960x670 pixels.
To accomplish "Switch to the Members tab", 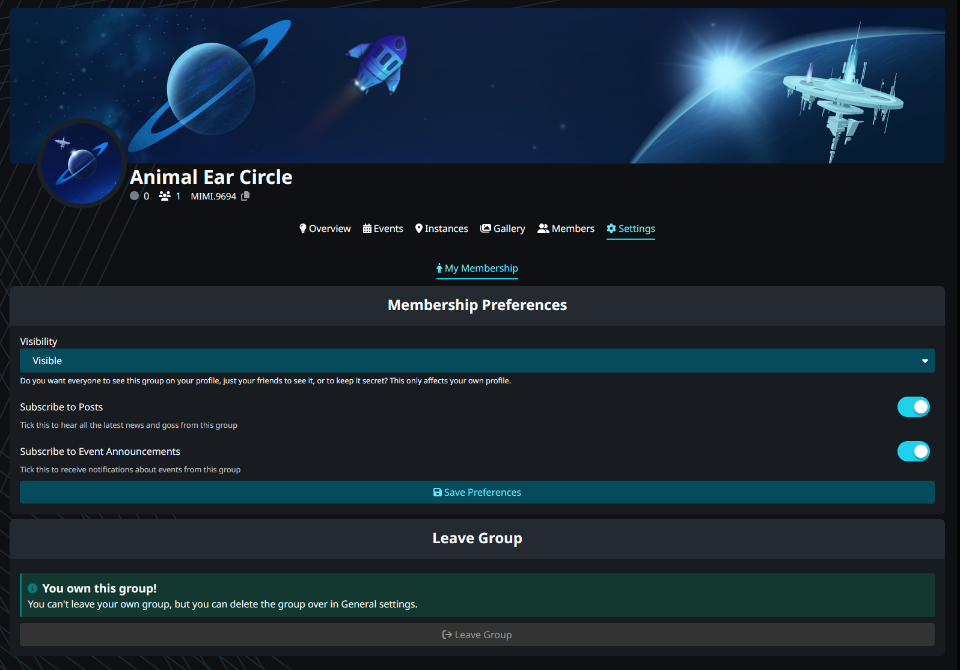I will [566, 228].
